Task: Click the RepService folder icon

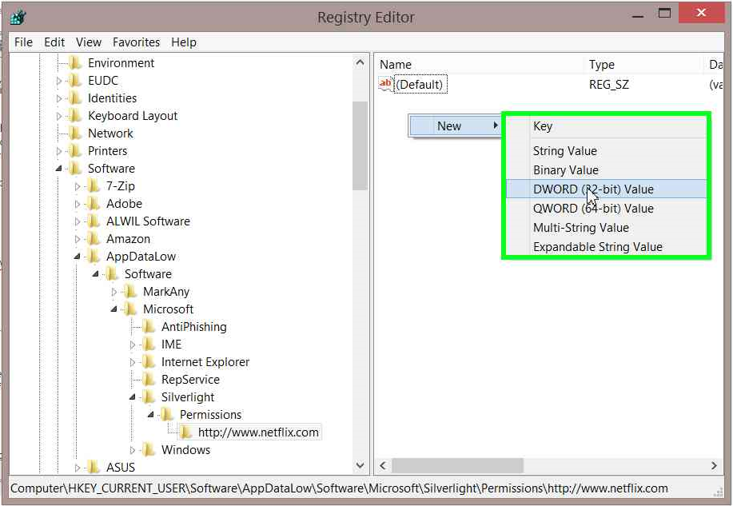Action: (149, 379)
